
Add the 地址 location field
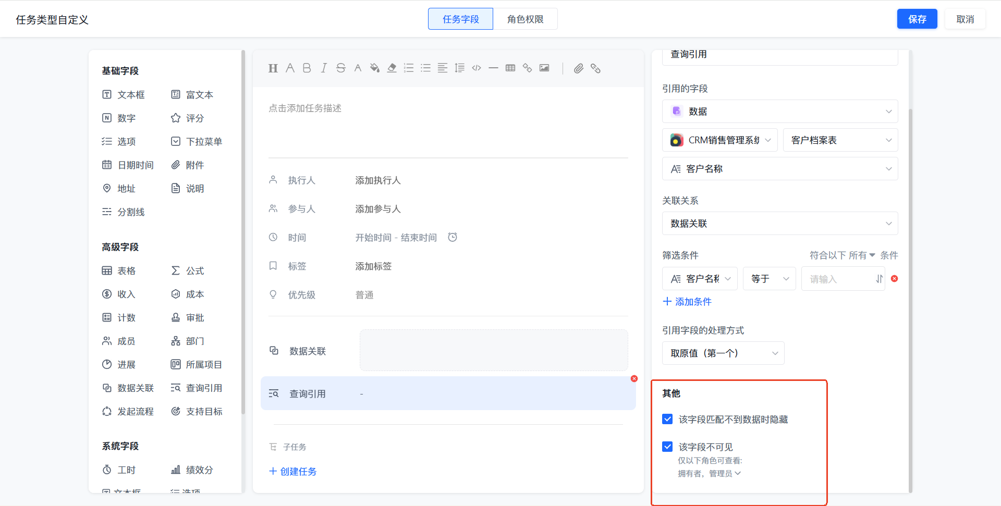pyautogui.click(x=119, y=189)
